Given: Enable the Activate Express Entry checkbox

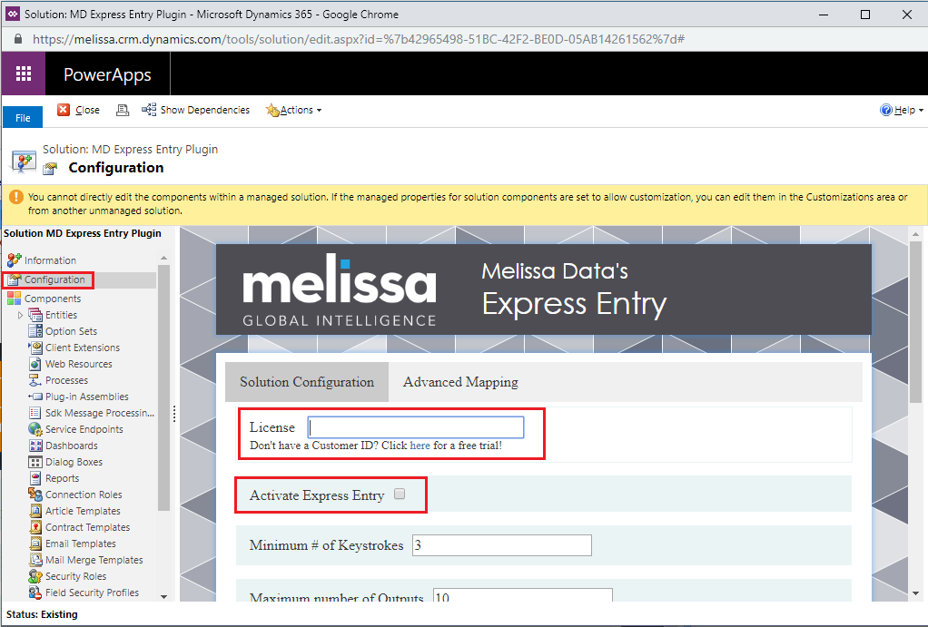Looking at the screenshot, I should (x=400, y=495).
